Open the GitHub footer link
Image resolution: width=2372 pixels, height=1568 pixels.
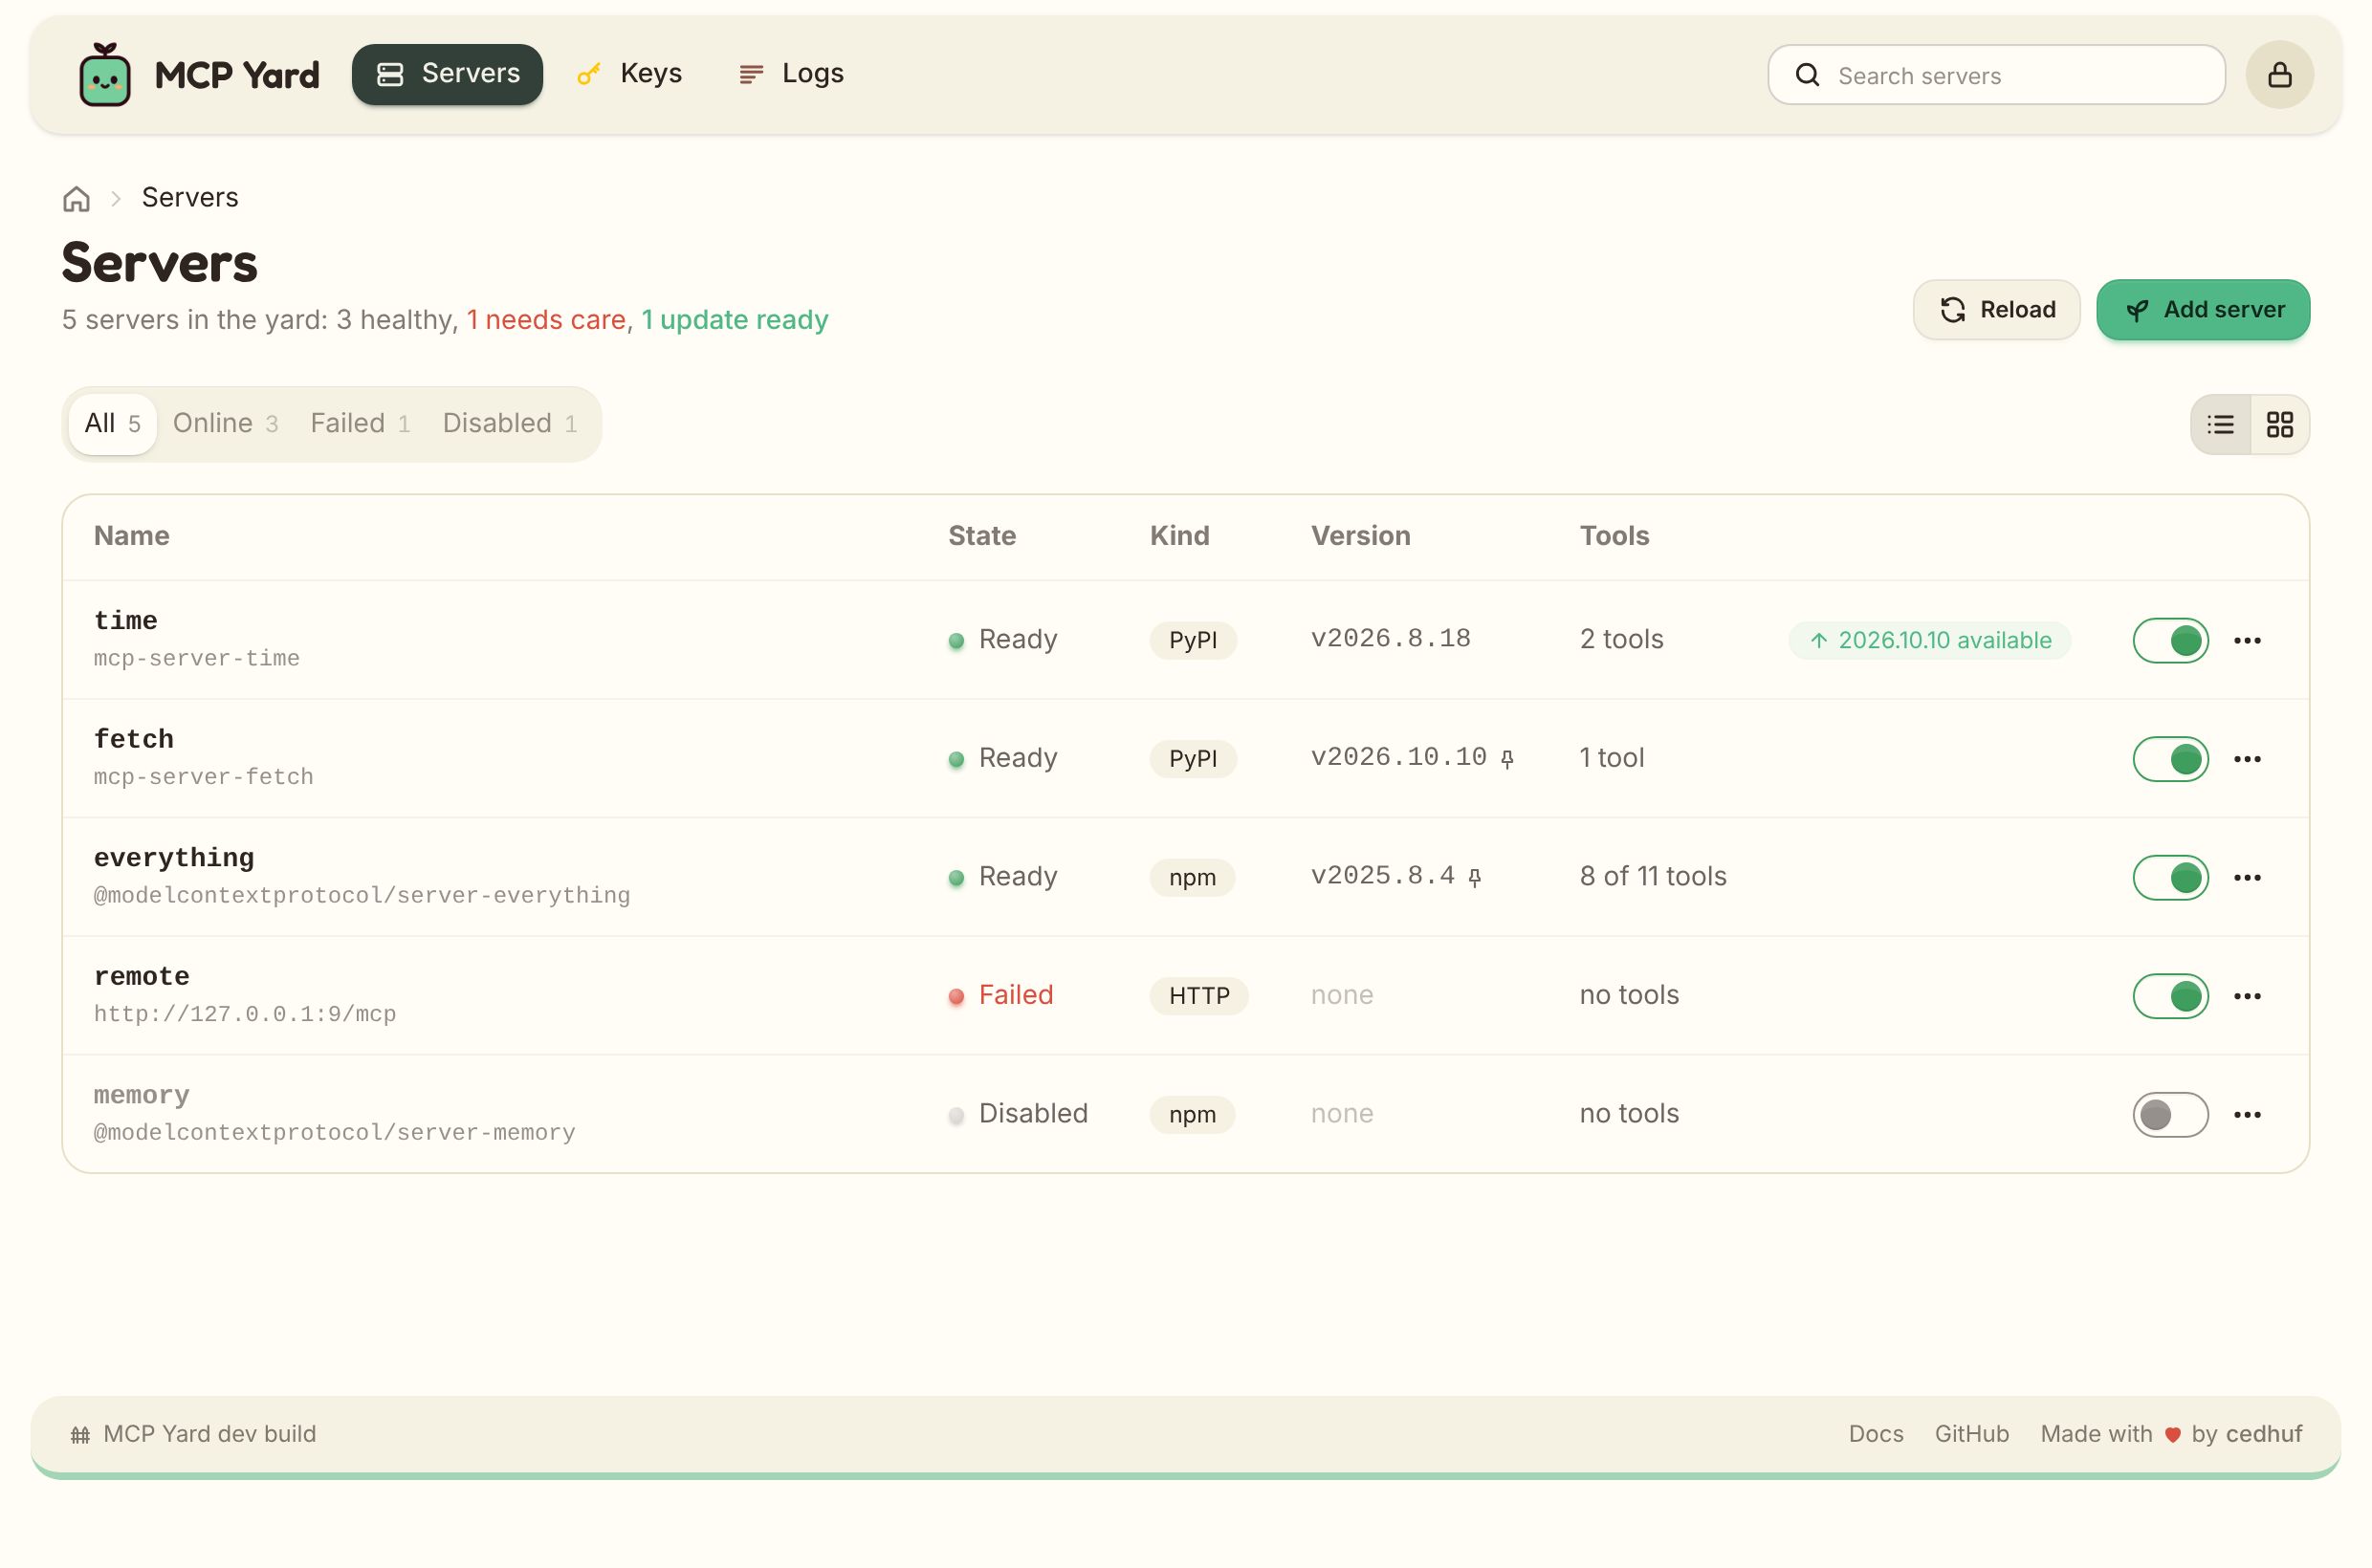coord(1972,1434)
